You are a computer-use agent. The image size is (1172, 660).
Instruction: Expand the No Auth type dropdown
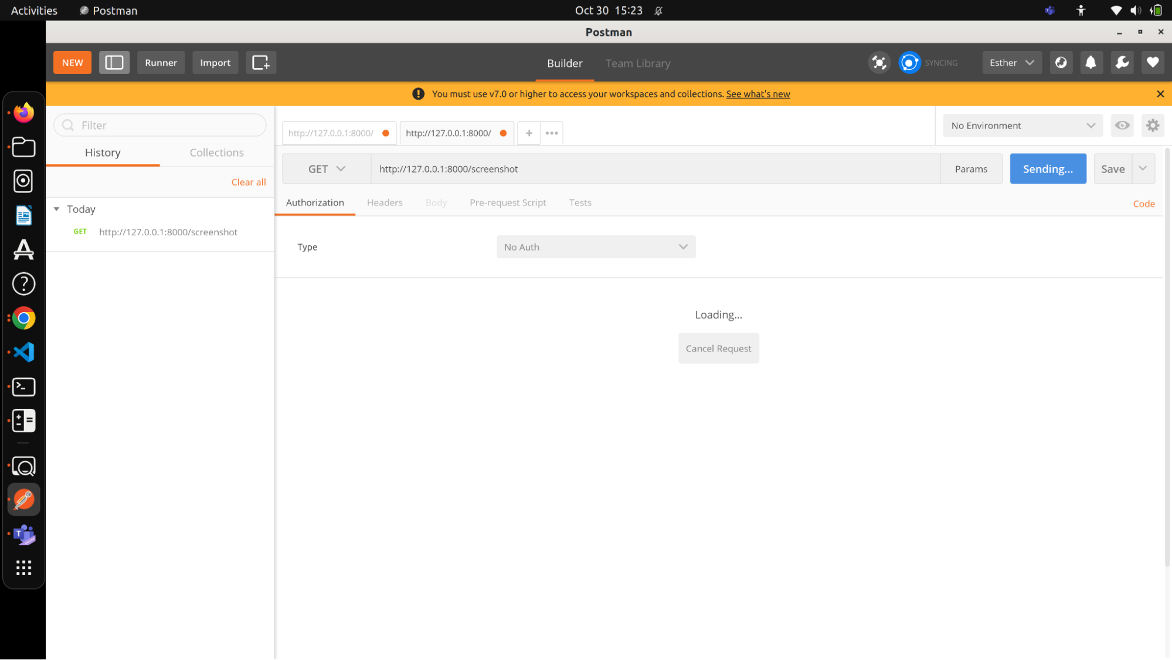tap(596, 247)
